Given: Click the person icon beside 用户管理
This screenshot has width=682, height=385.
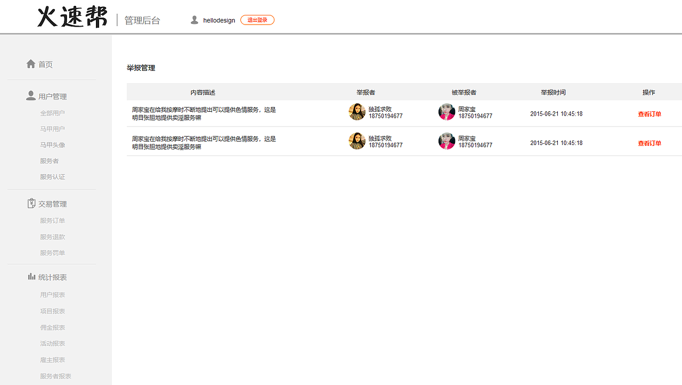Looking at the screenshot, I should tap(30, 95).
